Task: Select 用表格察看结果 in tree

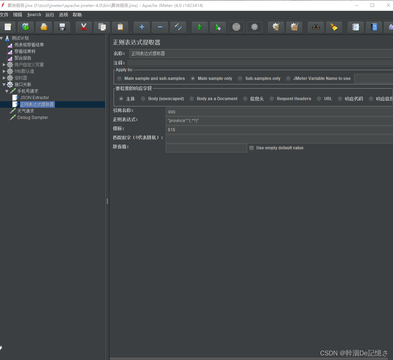Action: point(29,45)
